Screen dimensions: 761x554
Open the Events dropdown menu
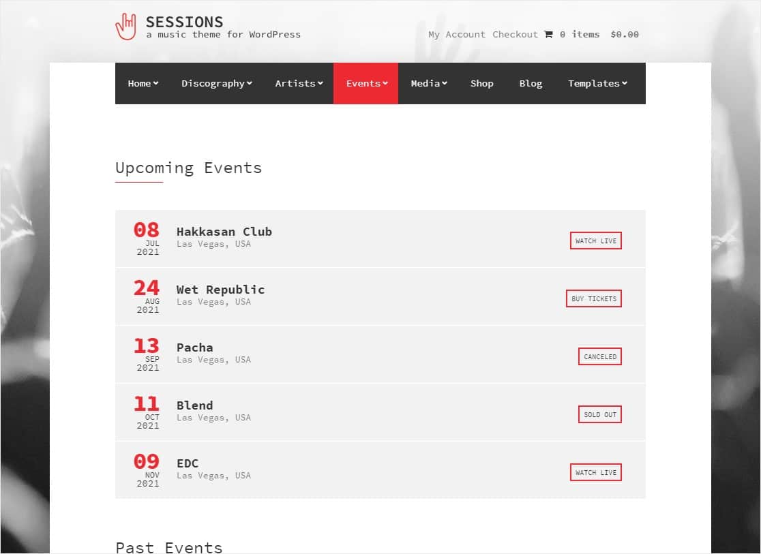click(365, 83)
